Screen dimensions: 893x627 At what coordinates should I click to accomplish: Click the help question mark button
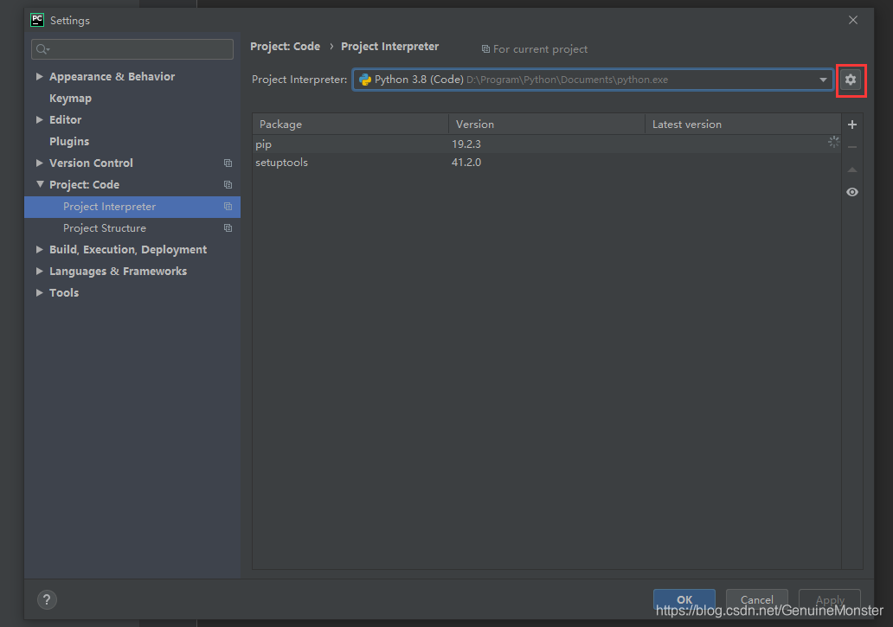pos(47,599)
